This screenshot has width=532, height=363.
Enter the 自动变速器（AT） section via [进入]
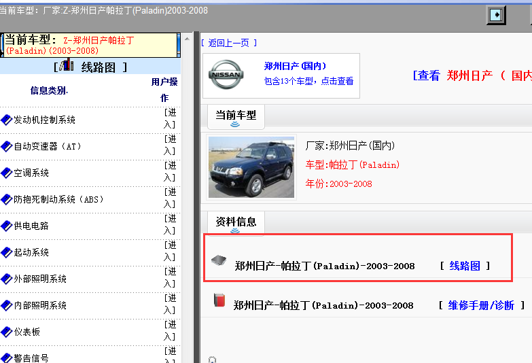click(170, 145)
